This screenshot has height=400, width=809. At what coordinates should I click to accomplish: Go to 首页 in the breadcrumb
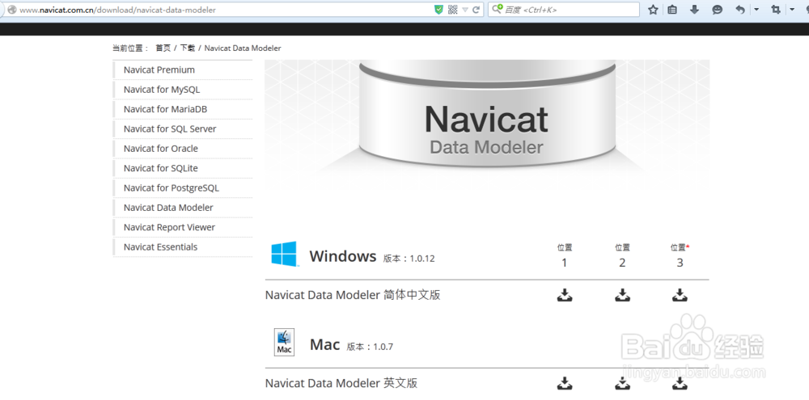point(163,48)
